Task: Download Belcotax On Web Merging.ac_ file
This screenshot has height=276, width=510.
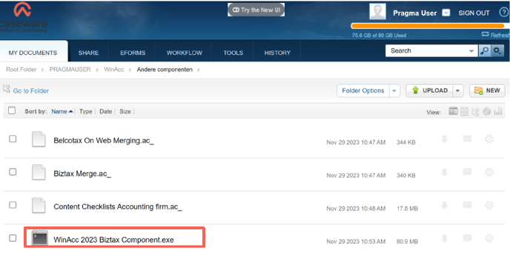Action: click(x=444, y=139)
